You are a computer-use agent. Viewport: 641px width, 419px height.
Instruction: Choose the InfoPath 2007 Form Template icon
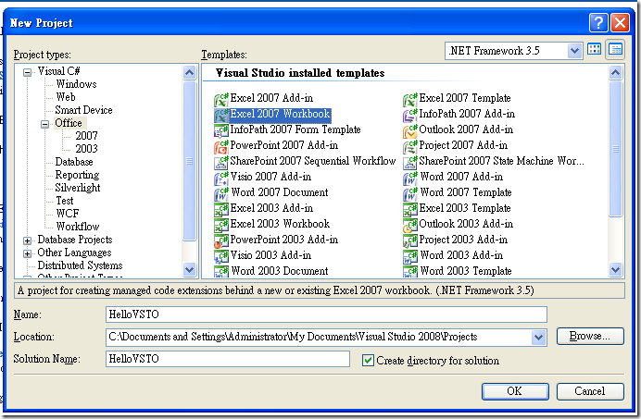(221, 130)
